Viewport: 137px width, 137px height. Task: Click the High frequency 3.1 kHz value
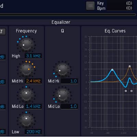point(33,56)
